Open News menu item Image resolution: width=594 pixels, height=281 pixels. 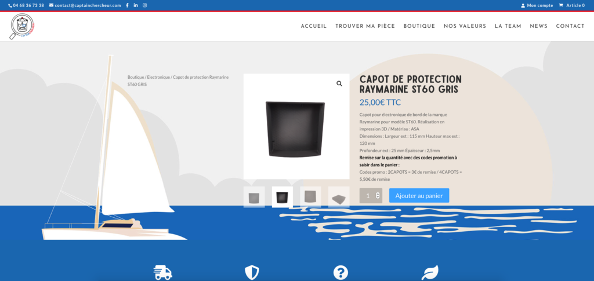(539, 26)
